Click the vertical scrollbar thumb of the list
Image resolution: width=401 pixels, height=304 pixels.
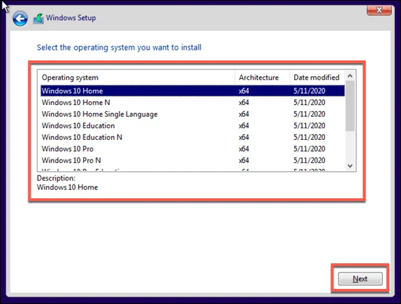tap(350, 106)
